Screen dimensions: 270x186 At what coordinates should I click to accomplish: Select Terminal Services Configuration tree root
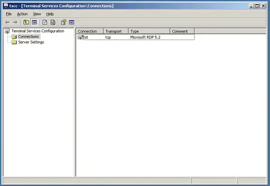click(x=38, y=31)
